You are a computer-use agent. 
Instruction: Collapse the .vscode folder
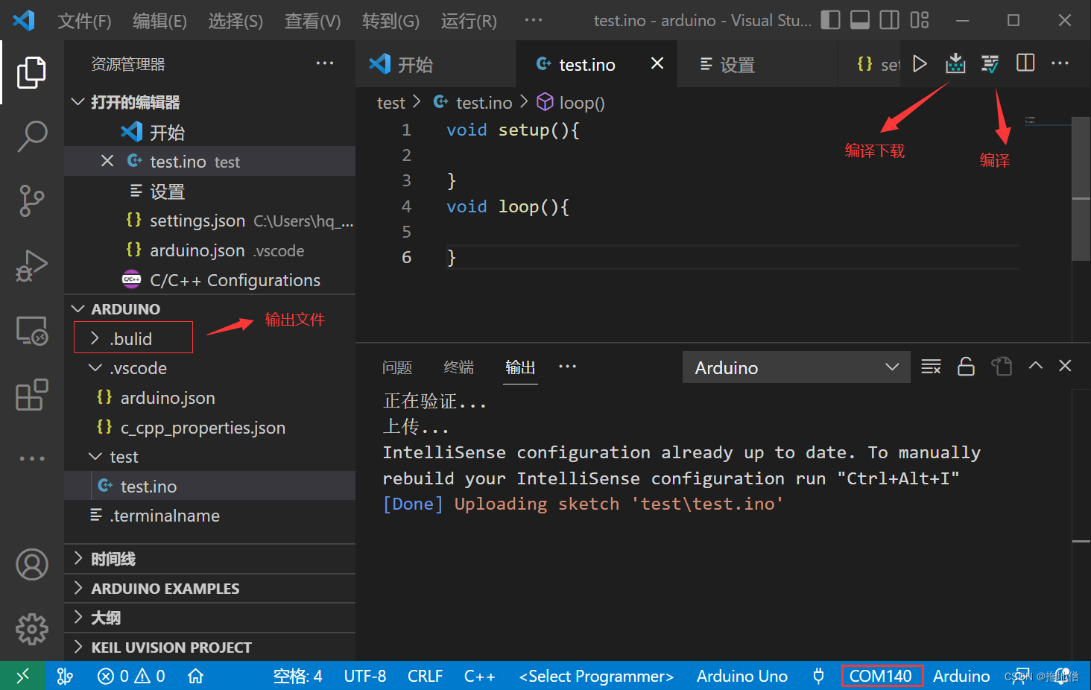(95, 367)
